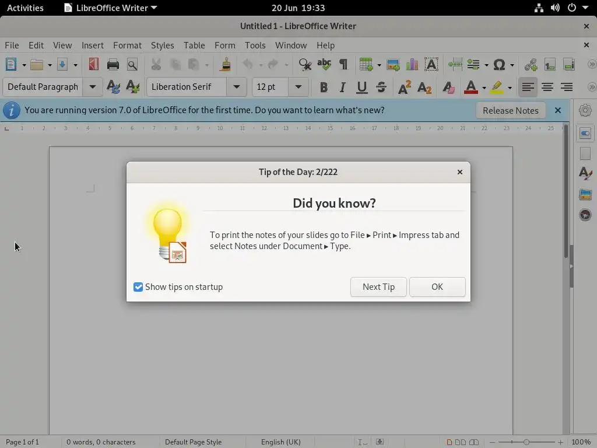Click the Save document icon
Viewport: 597px width, 448px height.
coord(62,64)
